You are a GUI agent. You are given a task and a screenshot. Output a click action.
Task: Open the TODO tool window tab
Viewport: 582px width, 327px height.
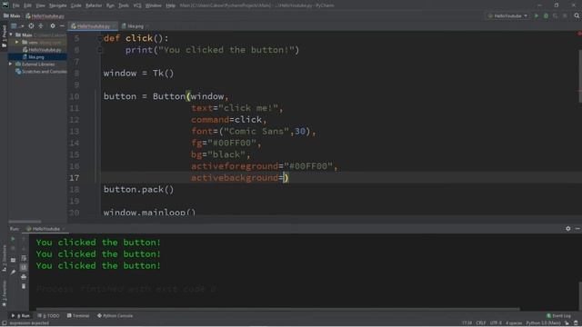(48, 316)
